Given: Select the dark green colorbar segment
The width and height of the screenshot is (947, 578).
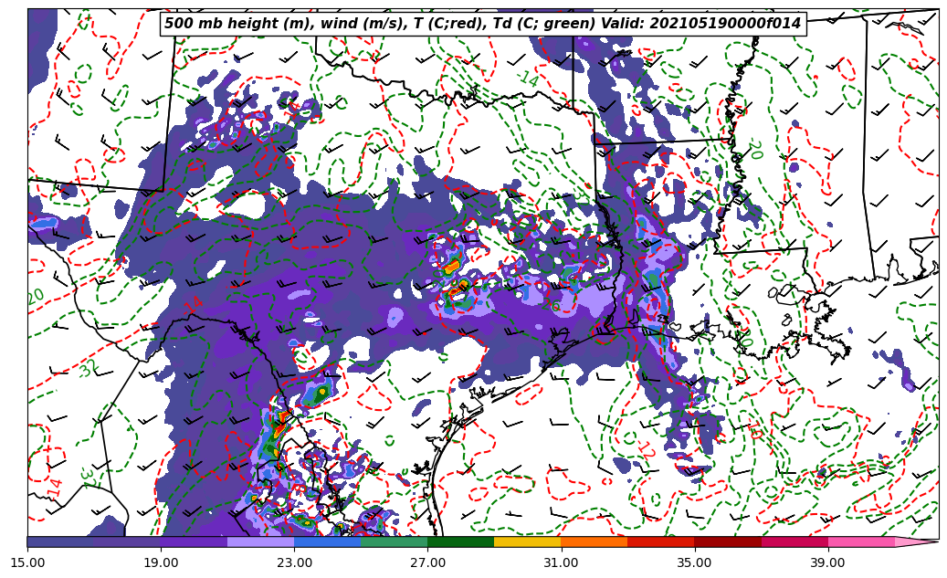Looking at the screenshot, I should click(460, 541).
